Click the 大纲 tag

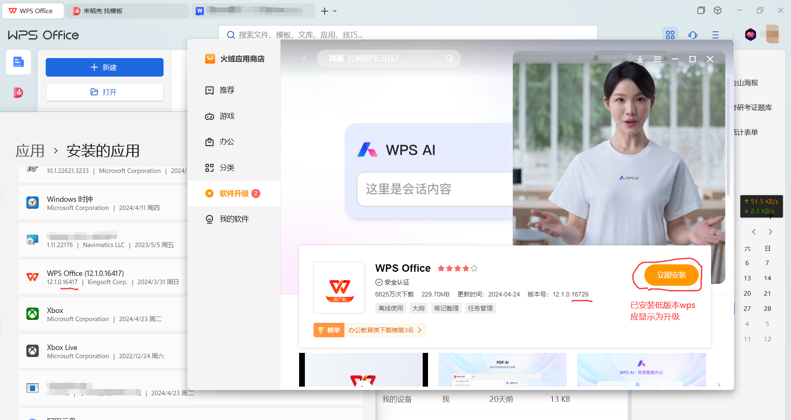[419, 308]
